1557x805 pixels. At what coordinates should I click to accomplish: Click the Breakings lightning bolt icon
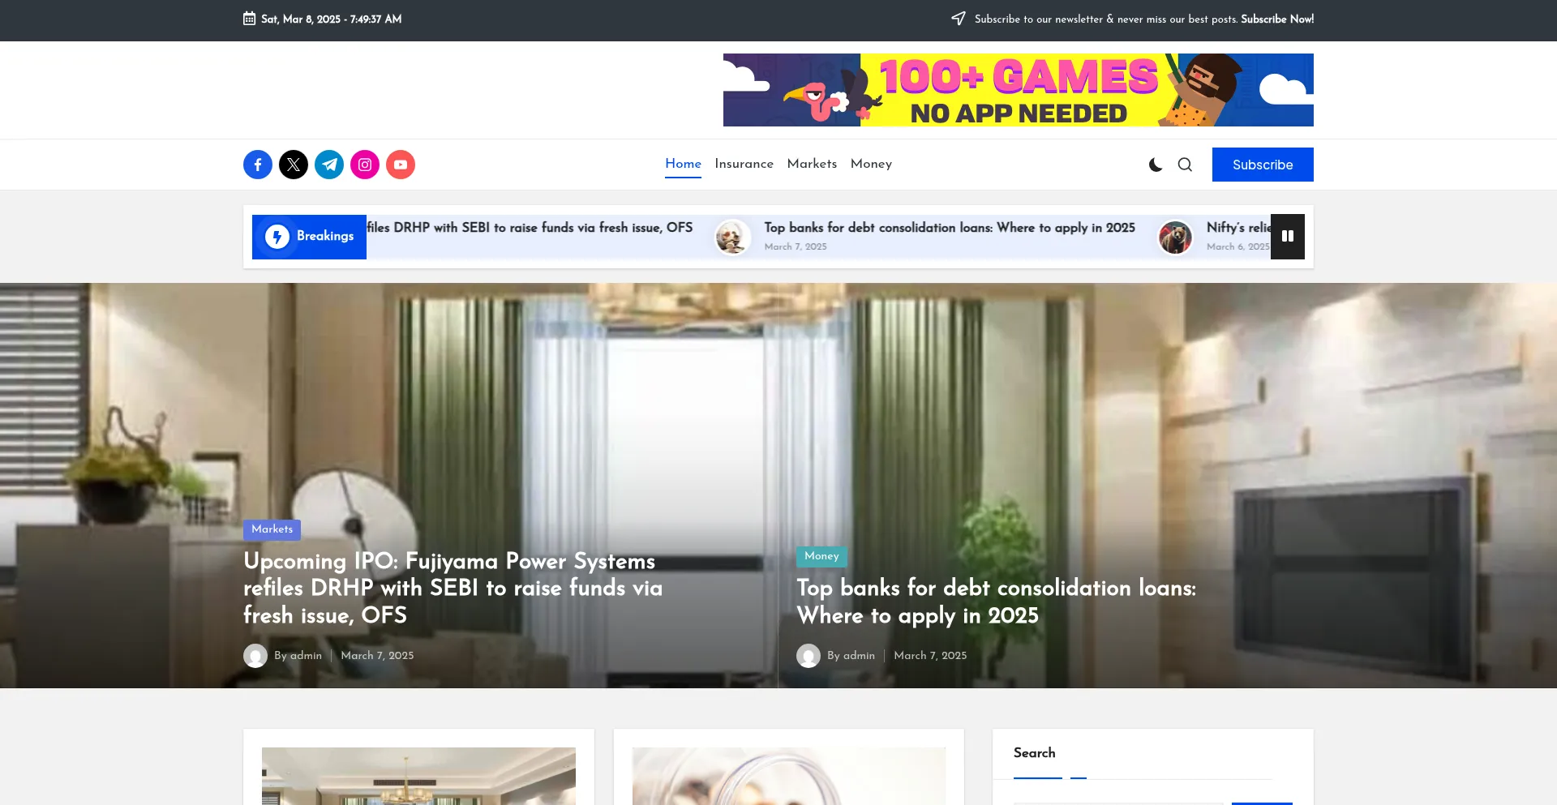(x=277, y=237)
